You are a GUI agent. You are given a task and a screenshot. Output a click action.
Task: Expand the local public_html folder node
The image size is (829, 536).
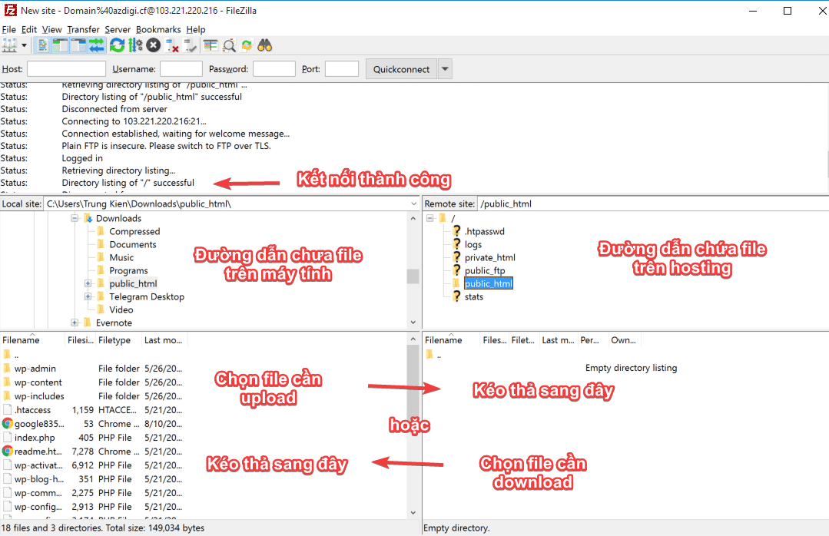click(88, 283)
